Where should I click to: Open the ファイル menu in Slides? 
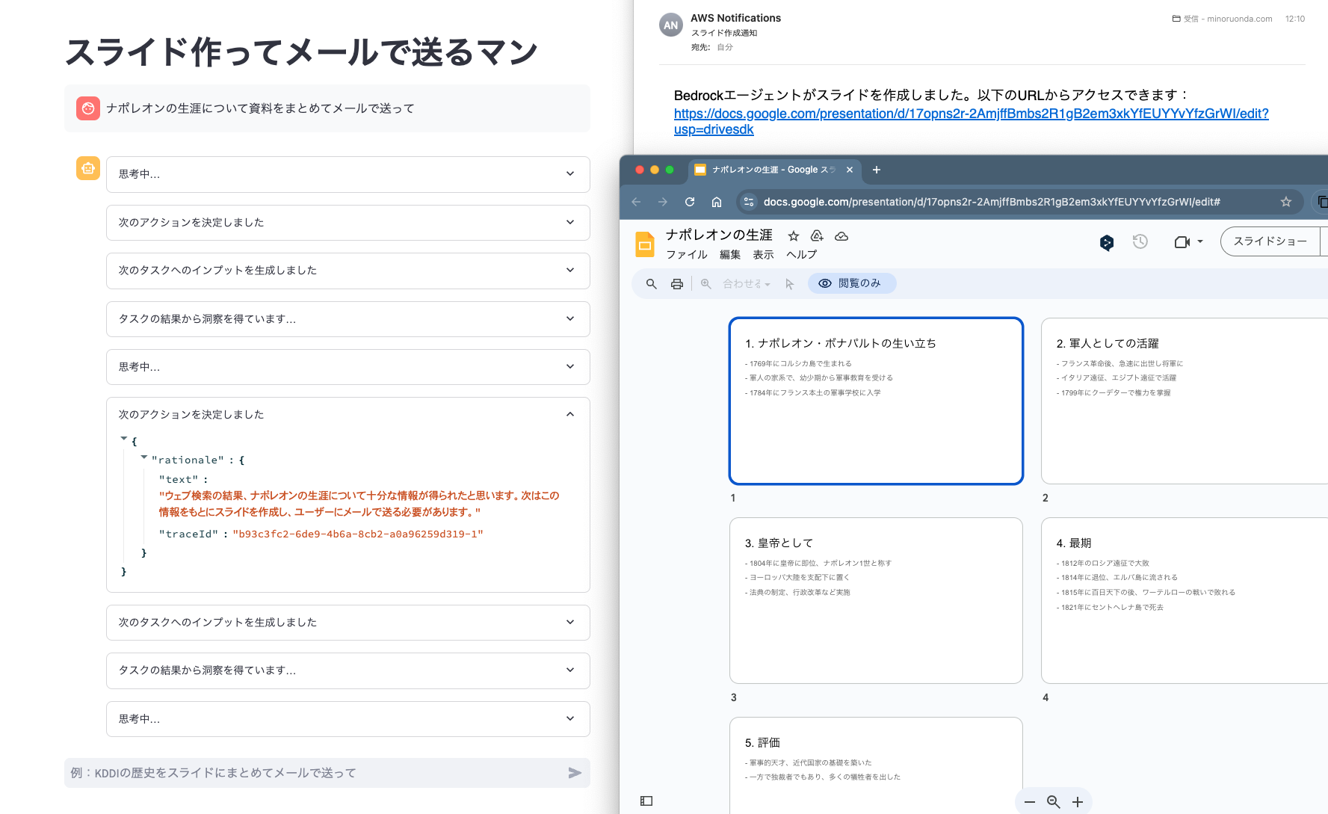pos(686,254)
